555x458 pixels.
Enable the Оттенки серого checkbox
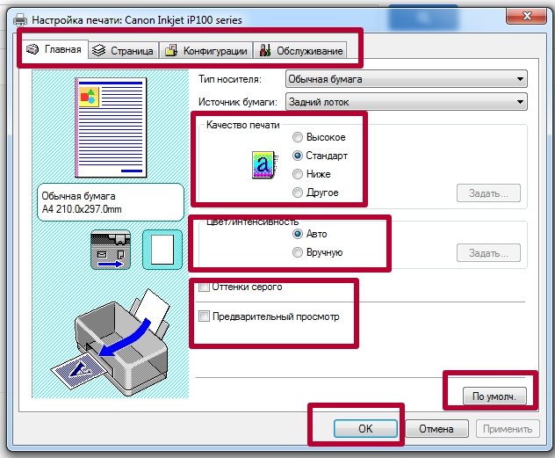205,287
